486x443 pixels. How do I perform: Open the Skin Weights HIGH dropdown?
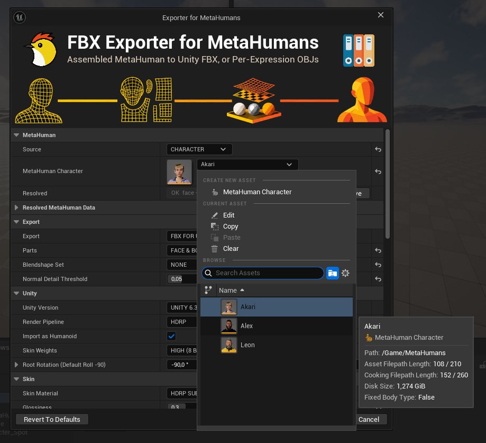pos(182,350)
